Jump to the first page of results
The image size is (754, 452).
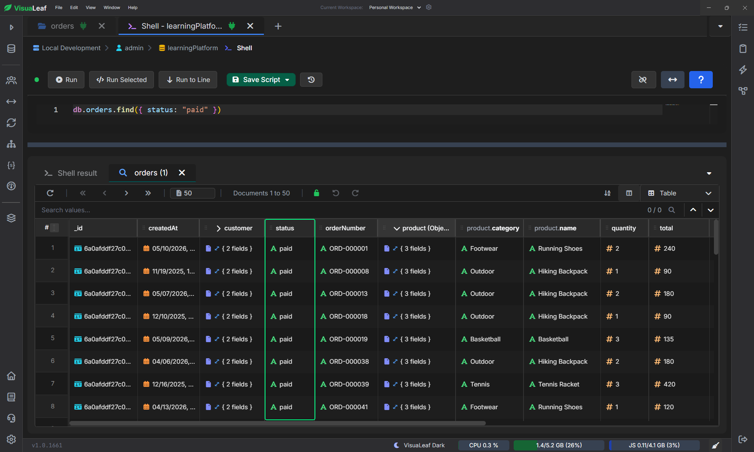[82, 193]
